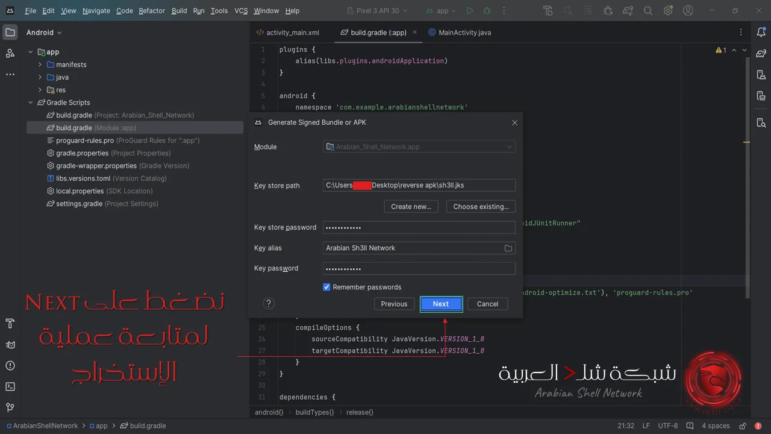Open the Terminal tool window
Image resolution: width=771 pixels, height=434 pixels.
(x=10, y=386)
